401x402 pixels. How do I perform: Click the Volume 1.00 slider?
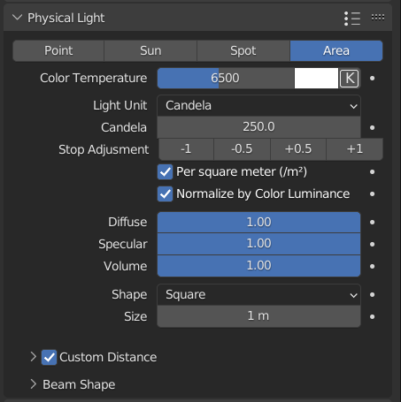[x=258, y=266]
